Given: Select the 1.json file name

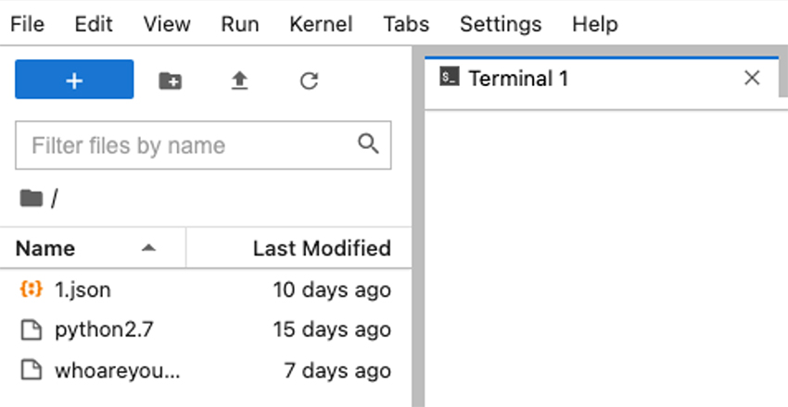Looking at the screenshot, I should pyautogui.click(x=83, y=290).
